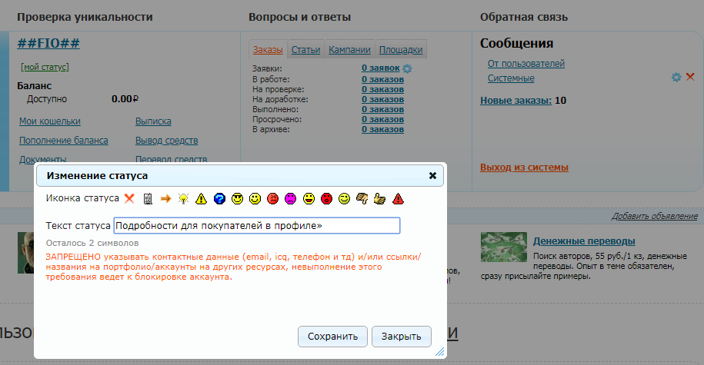Screen dimensions: 704x365
Task: Select the red warning triangle status icon
Action: pos(398,198)
